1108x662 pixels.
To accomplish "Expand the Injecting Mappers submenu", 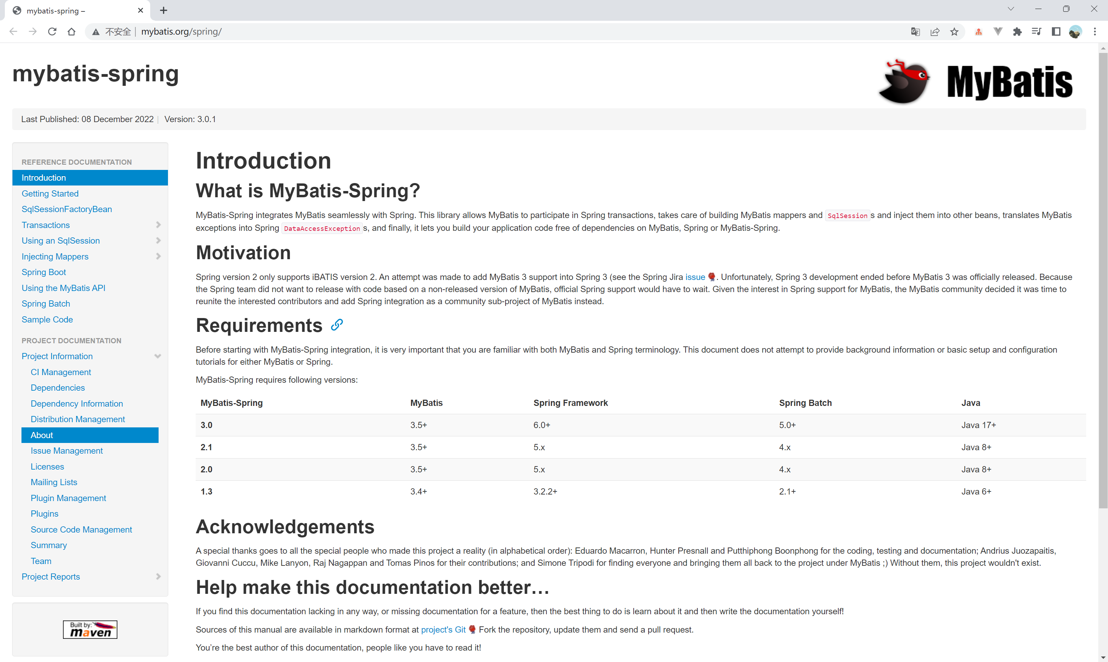I will coord(158,256).
